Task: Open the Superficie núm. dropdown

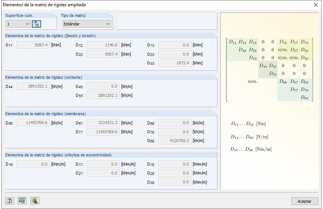Action: pos(18,24)
